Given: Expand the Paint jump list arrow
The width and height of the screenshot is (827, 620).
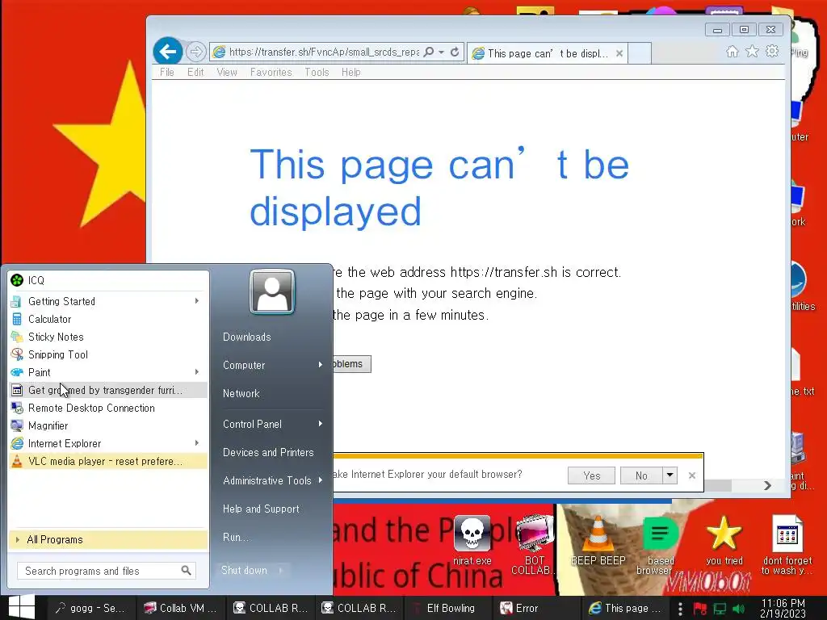Looking at the screenshot, I should click(x=197, y=372).
